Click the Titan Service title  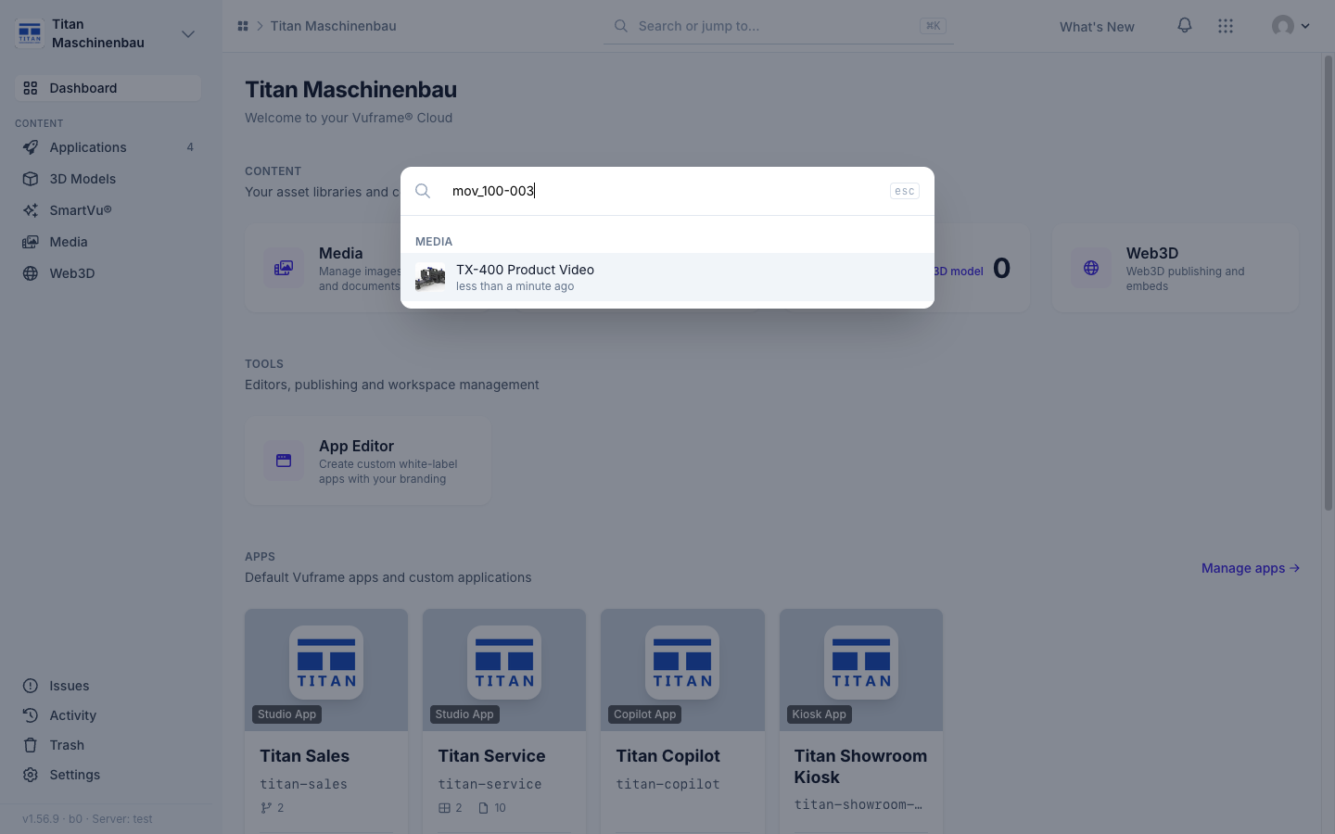pyautogui.click(x=492, y=756)
